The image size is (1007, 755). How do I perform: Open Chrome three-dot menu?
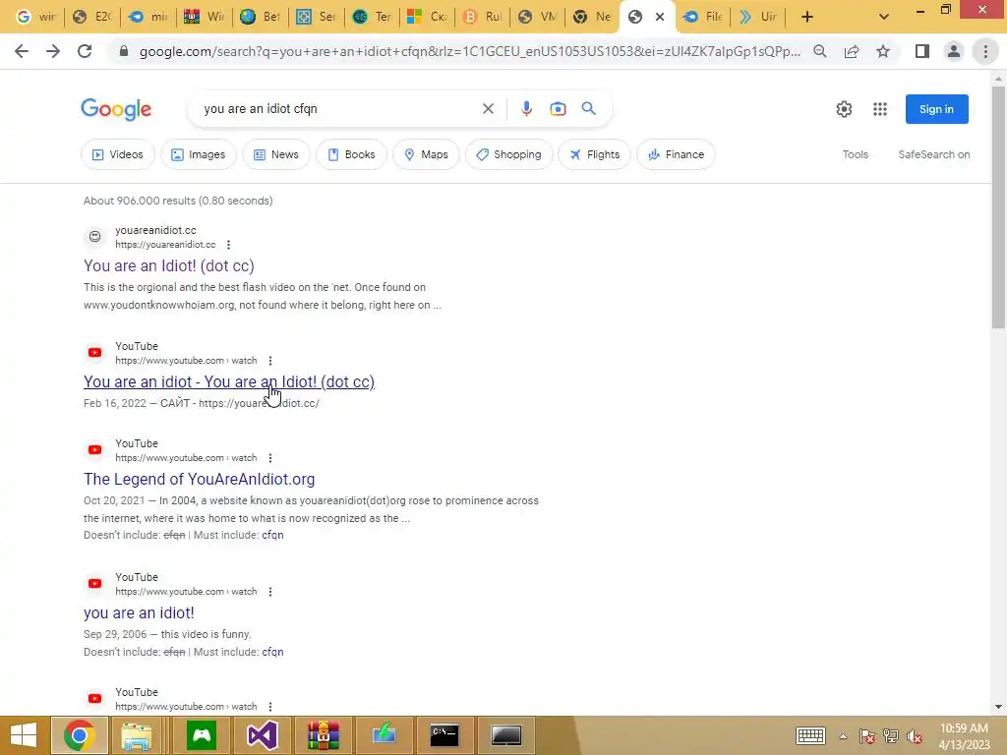(x=985, y=51)
